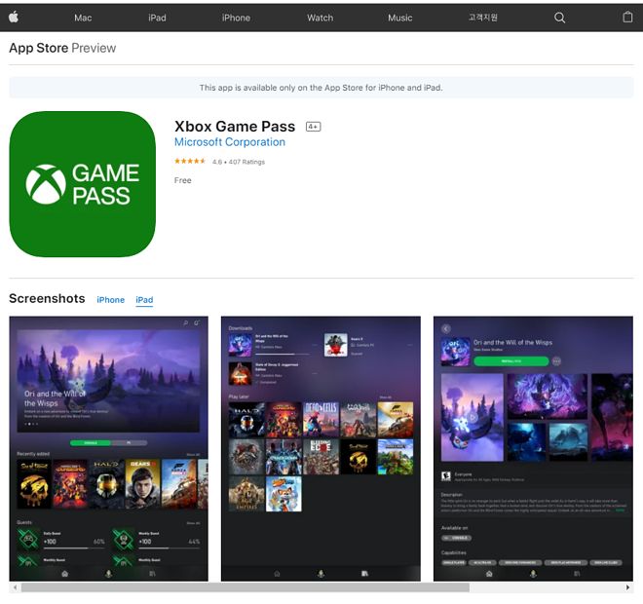
Task: Open Watch in the navigation bar
Action: click(320, 18)
